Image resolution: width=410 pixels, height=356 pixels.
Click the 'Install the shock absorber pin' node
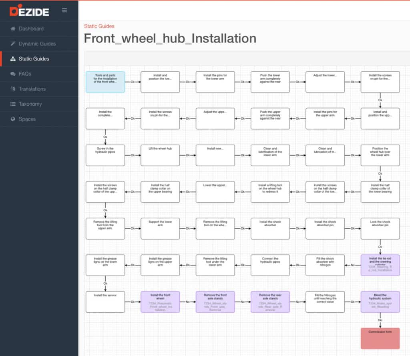pyautogui.click(x=325, y=229)
